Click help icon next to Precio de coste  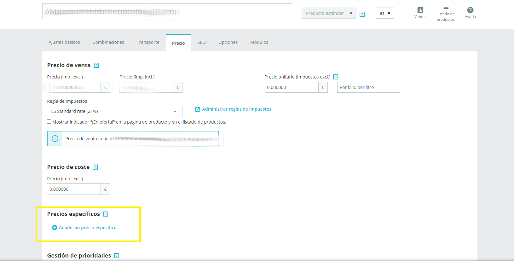pyautogui.click(x=95, y=167)
